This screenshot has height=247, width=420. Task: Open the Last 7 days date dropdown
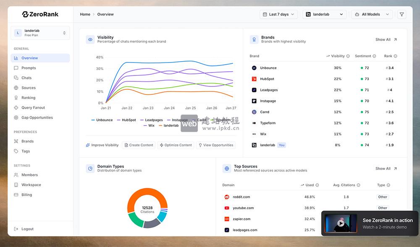(278, 14)
